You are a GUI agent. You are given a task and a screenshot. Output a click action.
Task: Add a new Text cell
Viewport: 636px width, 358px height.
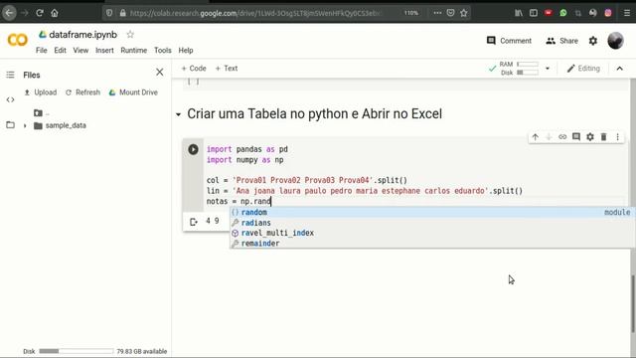tap(227, 69)
